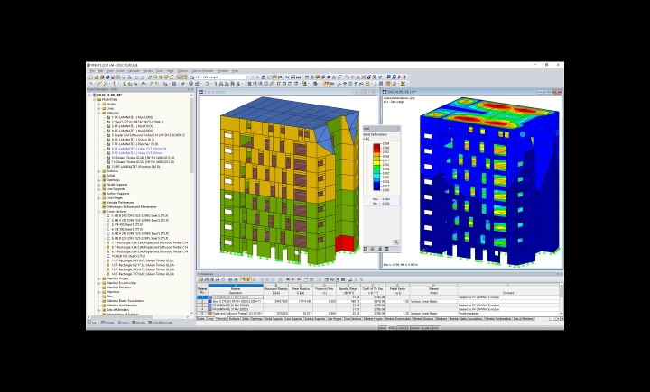The image size is (650, 392).
Task: Click the magnifier icon in the legend panel
Action: click(x=396, y=242)
